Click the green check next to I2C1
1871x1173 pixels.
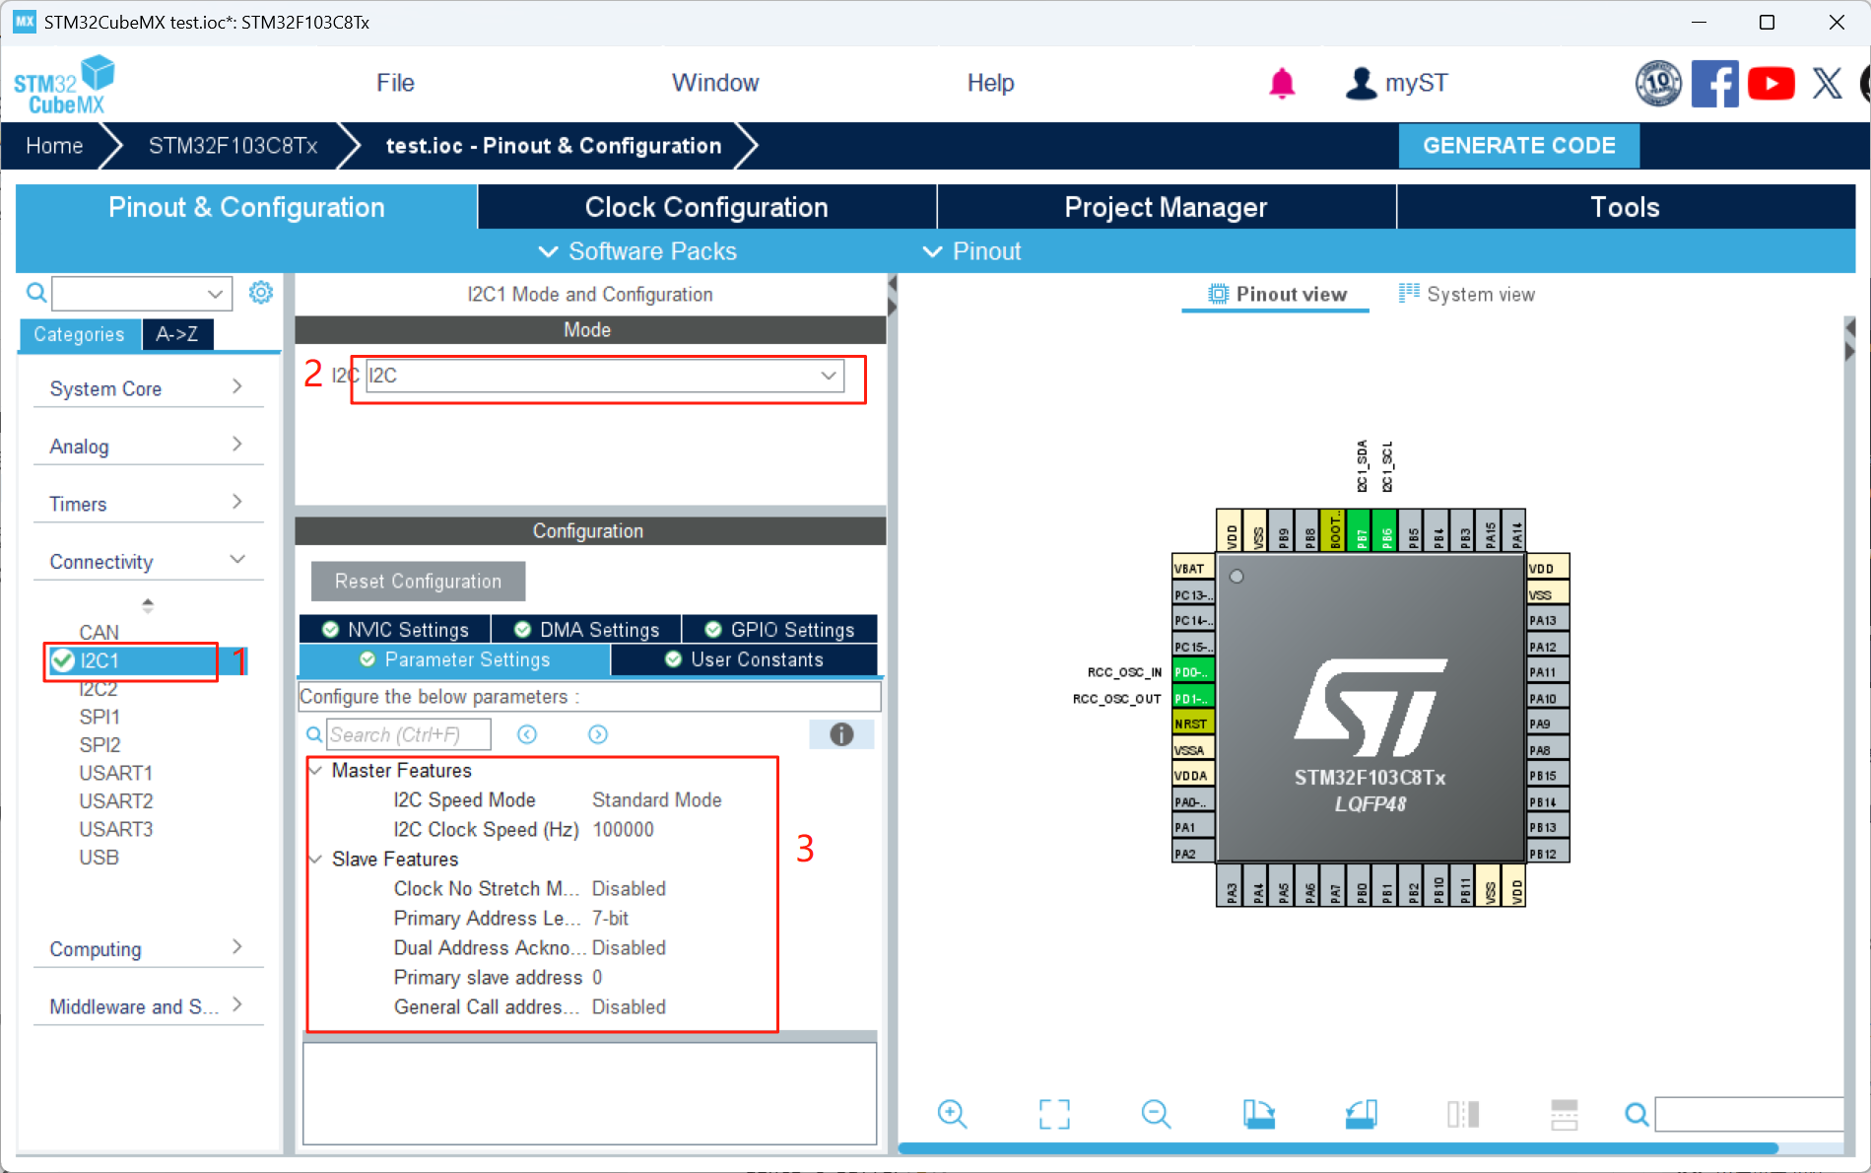point(62,660)
